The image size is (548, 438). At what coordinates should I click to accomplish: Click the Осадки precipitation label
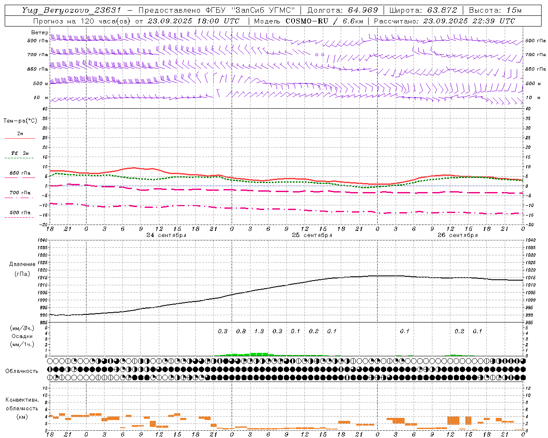point(22,336)
